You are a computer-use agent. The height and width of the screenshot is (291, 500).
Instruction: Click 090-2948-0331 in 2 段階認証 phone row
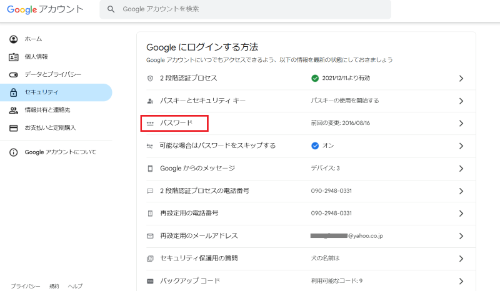coord(331,191)
